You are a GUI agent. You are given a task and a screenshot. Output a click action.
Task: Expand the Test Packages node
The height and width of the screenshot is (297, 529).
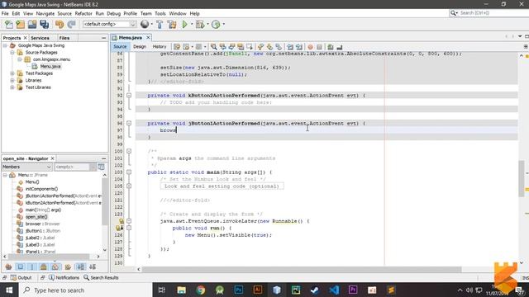pyautogui.click(x=12, y=73)
